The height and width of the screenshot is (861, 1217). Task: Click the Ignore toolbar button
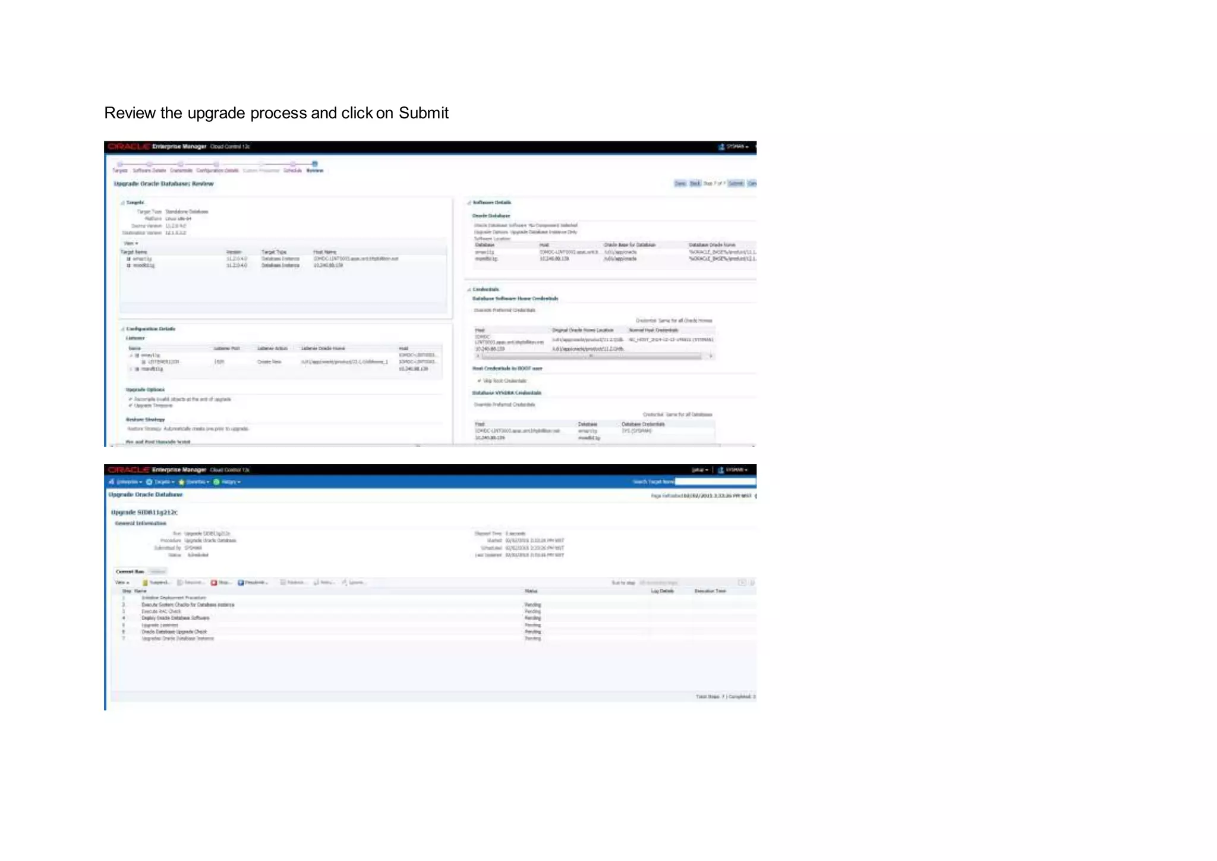[x=354, y=583]
